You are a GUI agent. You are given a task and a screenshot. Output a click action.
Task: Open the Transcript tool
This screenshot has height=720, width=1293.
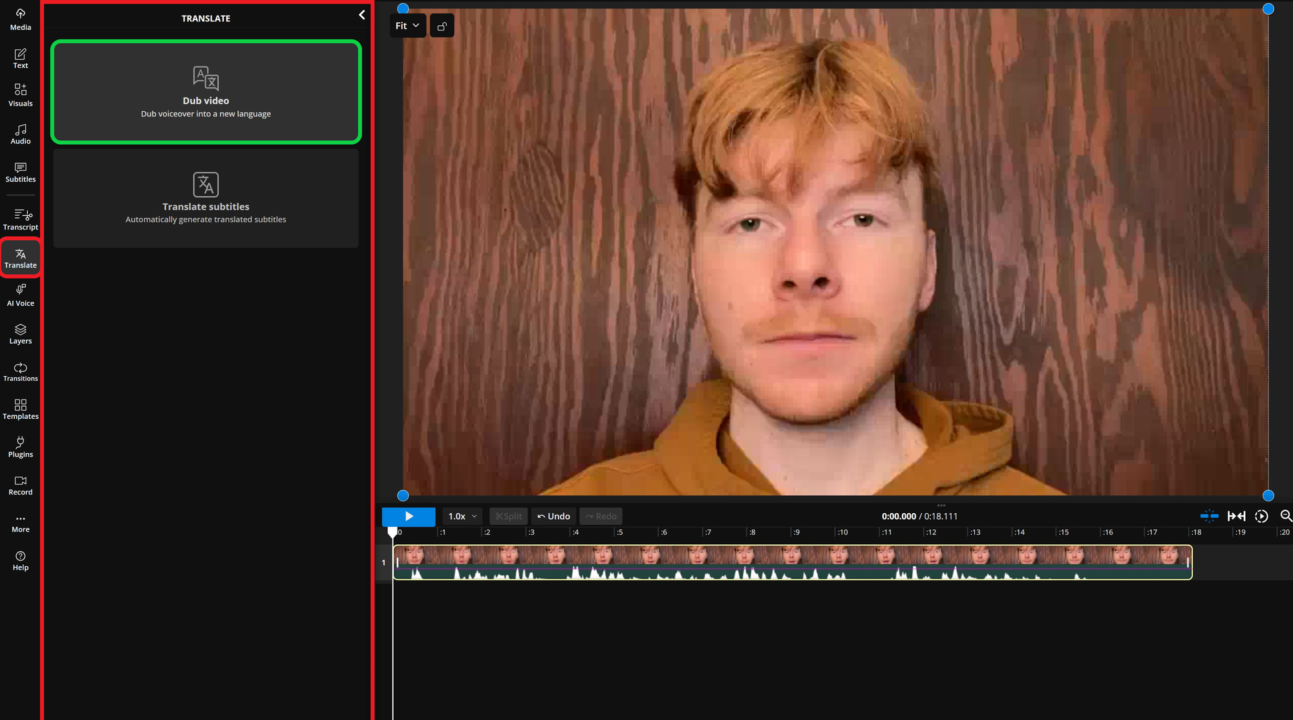[x=20, y=219]
